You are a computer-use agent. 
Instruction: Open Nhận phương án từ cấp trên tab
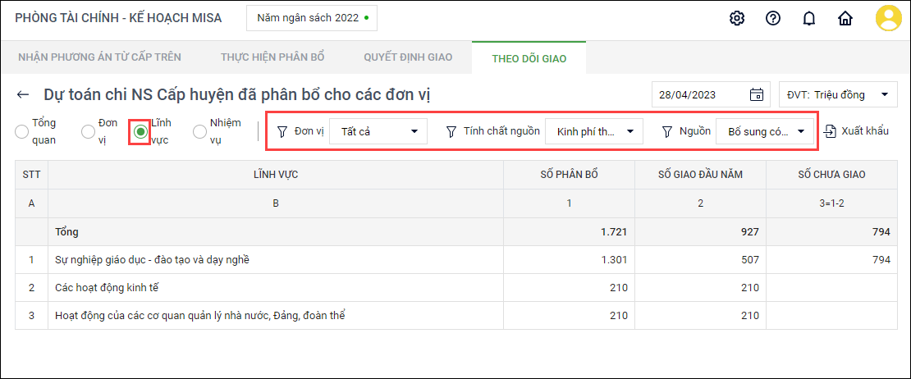(x=99, y=57)
